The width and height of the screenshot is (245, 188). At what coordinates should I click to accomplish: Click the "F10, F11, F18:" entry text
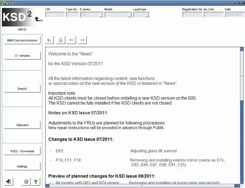click(69, 160)
